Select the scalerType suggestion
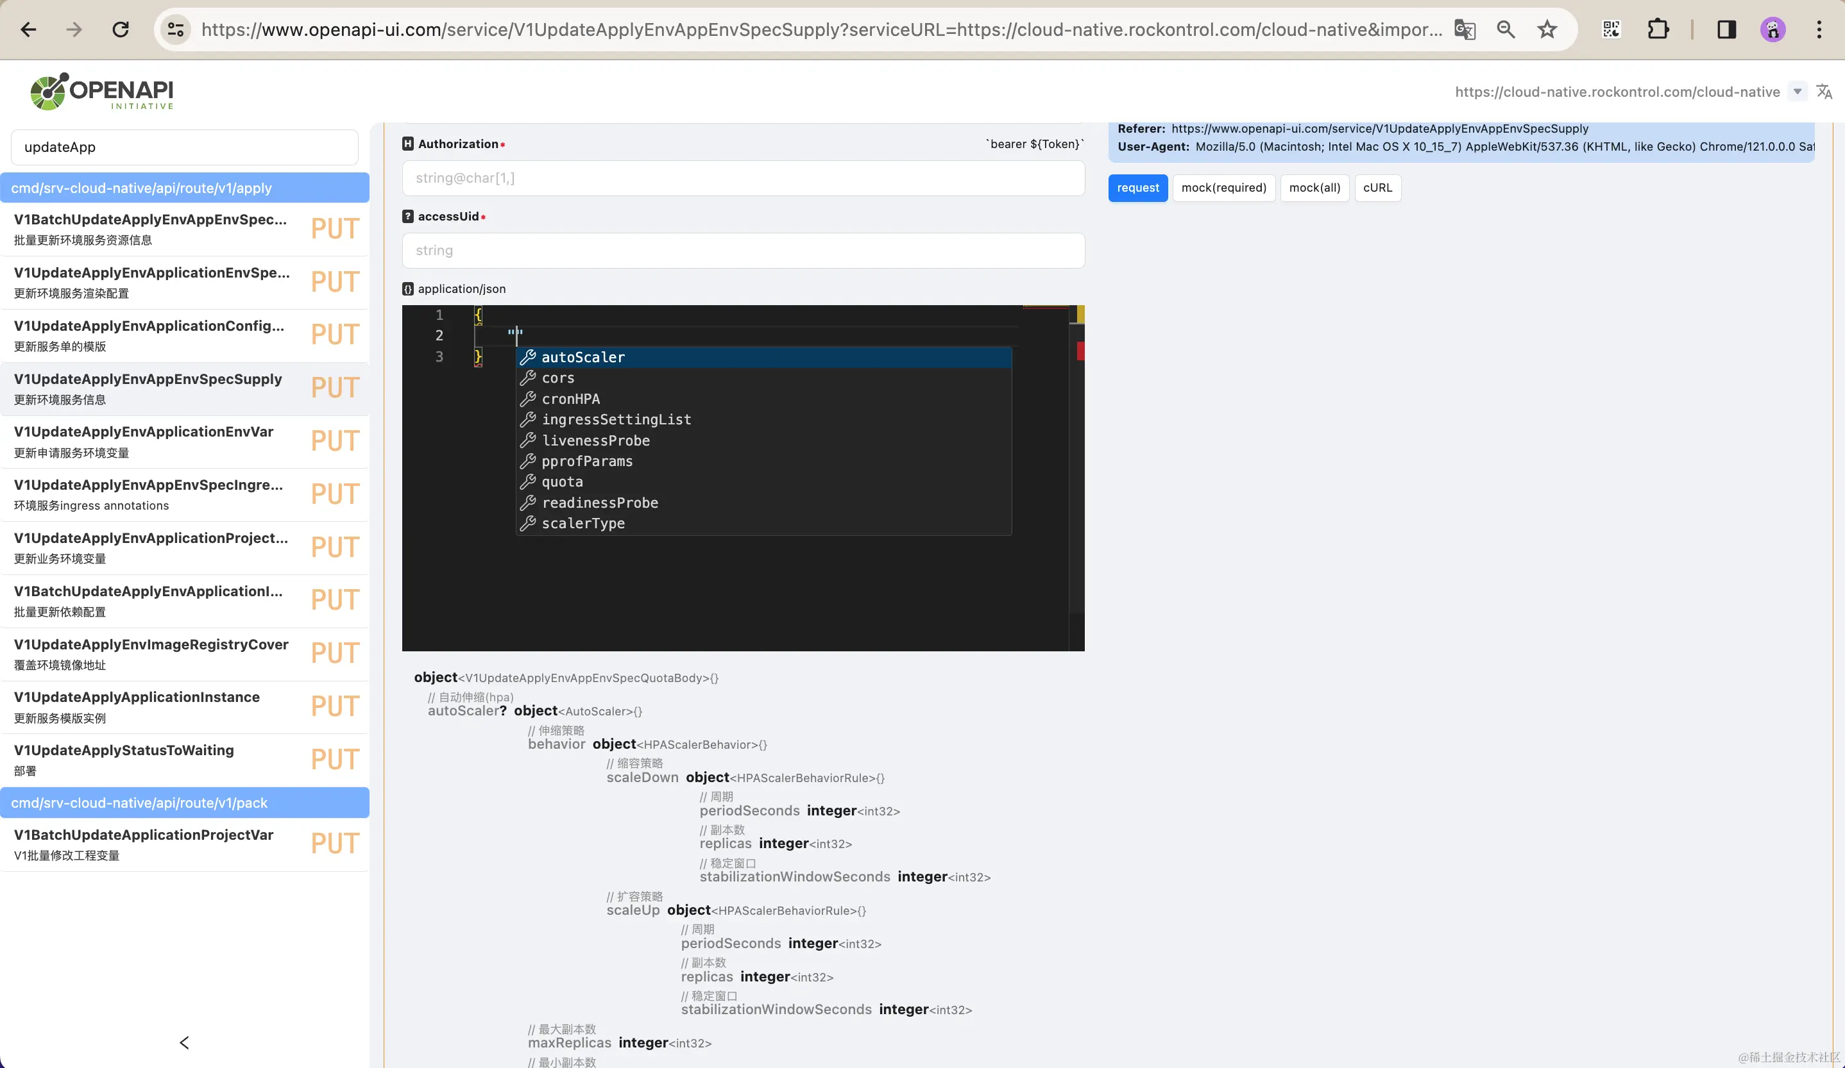This screenshot has width=1845, height=1068. 763,523
